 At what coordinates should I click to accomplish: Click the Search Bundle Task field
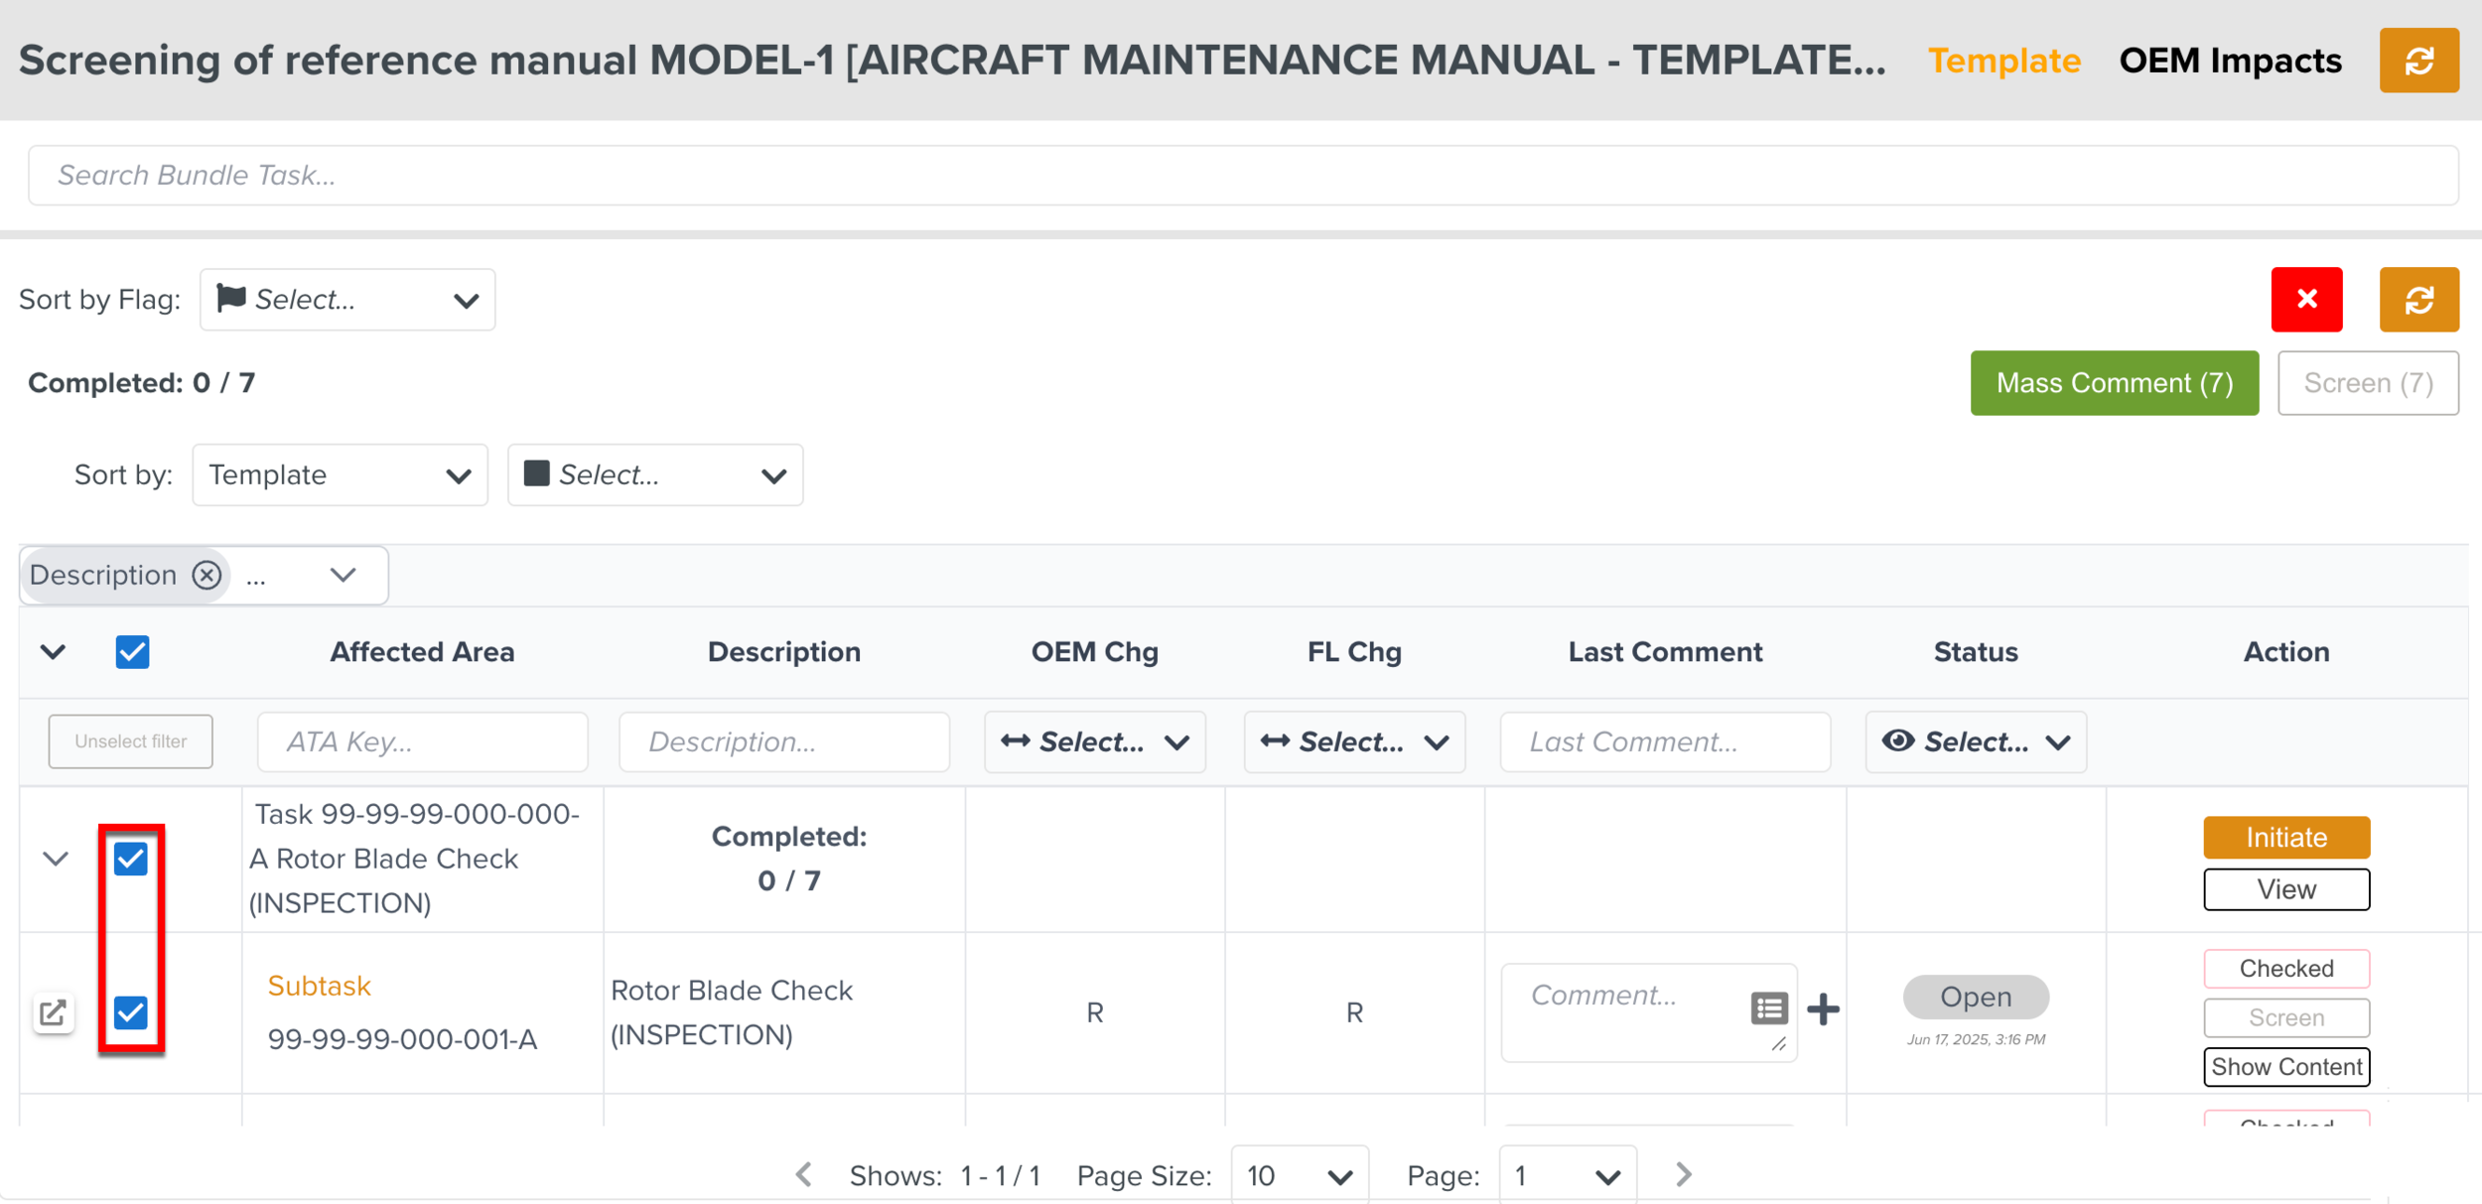tap(1241, 176)
